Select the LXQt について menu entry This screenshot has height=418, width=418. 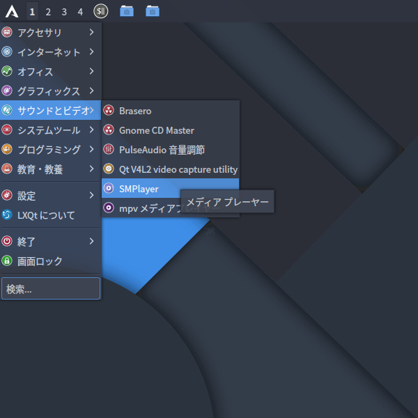(x=50, y=215)
